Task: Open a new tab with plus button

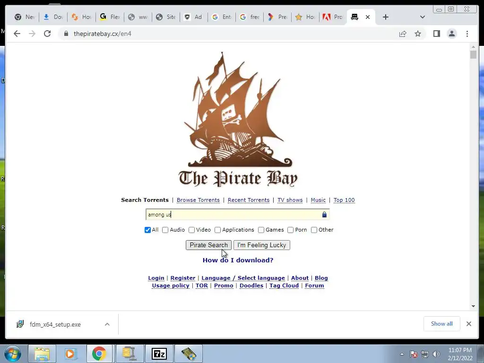Action: (385, 17)
